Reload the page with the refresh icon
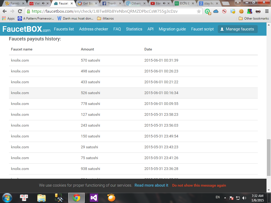 (x=20, y=11)
